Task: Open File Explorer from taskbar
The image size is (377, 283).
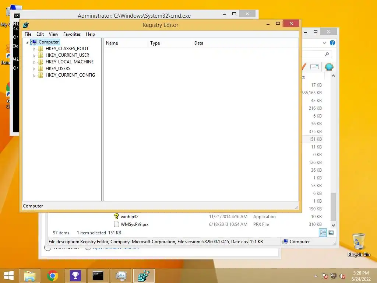Action: (x=30, y=276)
